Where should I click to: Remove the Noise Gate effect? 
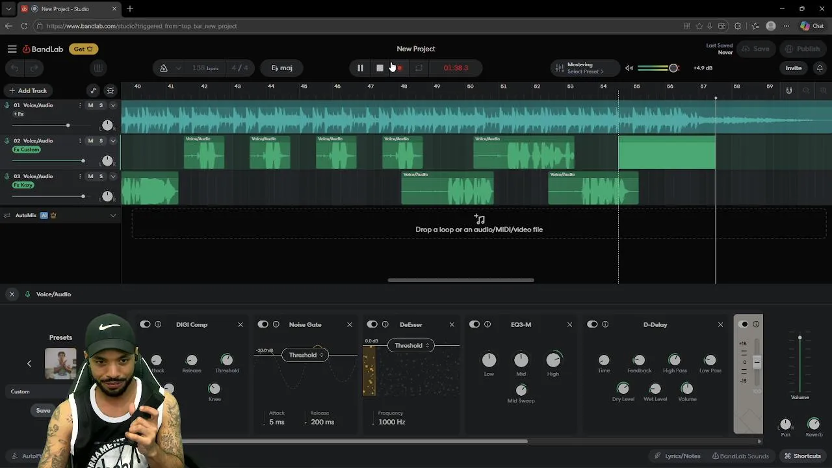350,324
